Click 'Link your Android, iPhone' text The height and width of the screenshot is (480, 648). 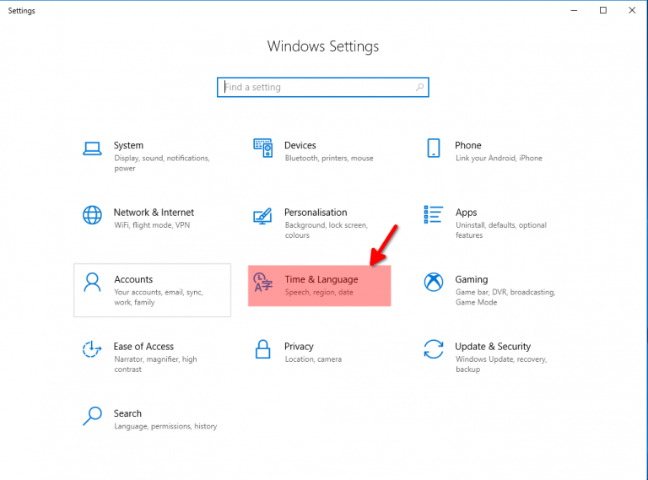click(499, 159)
